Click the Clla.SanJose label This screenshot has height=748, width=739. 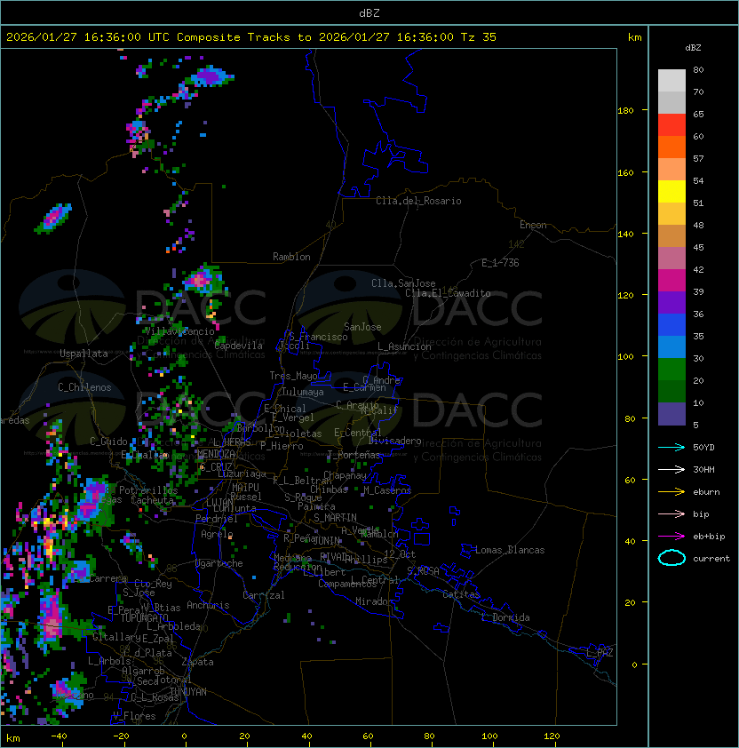click(x=403, y=283)
